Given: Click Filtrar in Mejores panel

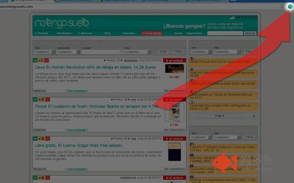Looking at the screenshot, I should pos(249,137).
